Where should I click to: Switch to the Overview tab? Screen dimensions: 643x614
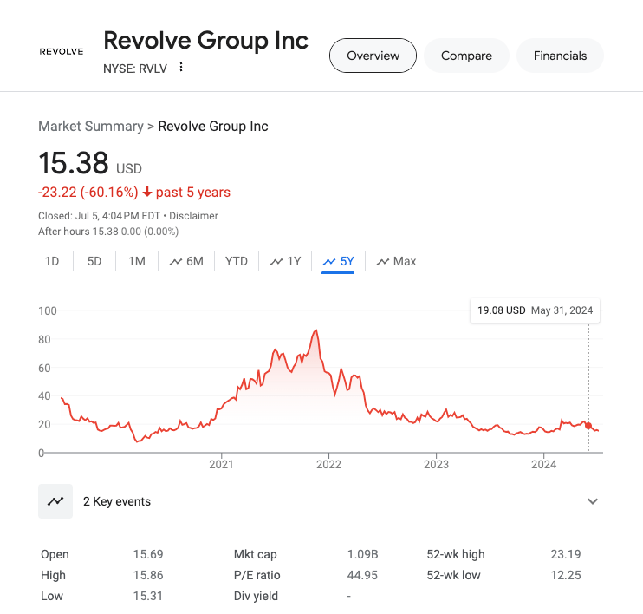pyautogui.click(x=373, y=56)
